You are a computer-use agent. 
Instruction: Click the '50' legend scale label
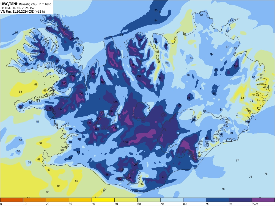(116, 204)
